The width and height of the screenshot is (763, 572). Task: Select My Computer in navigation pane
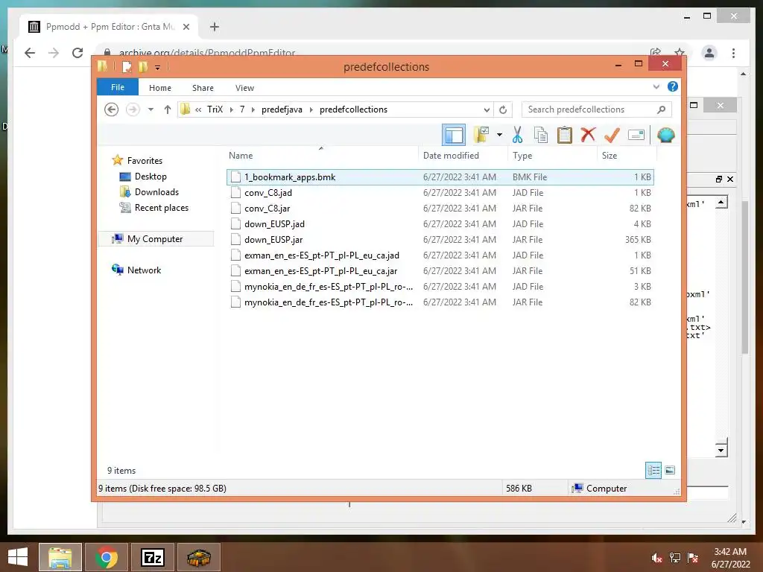155,239
